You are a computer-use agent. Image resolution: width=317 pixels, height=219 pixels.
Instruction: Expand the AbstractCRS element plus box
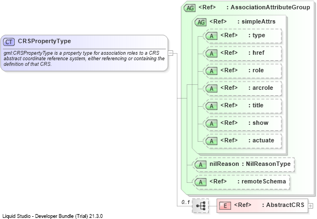pyautogui.click(x=310, y=206)
